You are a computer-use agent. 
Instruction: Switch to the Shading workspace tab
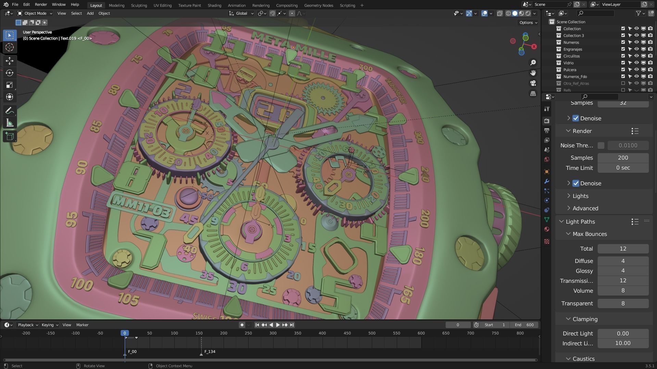click(x=214, y=5)
